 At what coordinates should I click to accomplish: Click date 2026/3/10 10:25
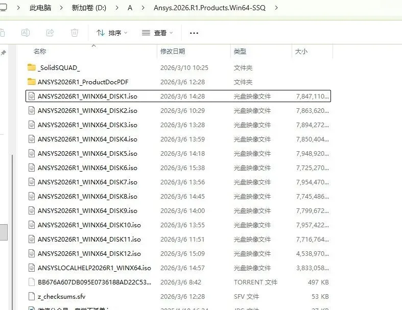(x=184, y=68)
